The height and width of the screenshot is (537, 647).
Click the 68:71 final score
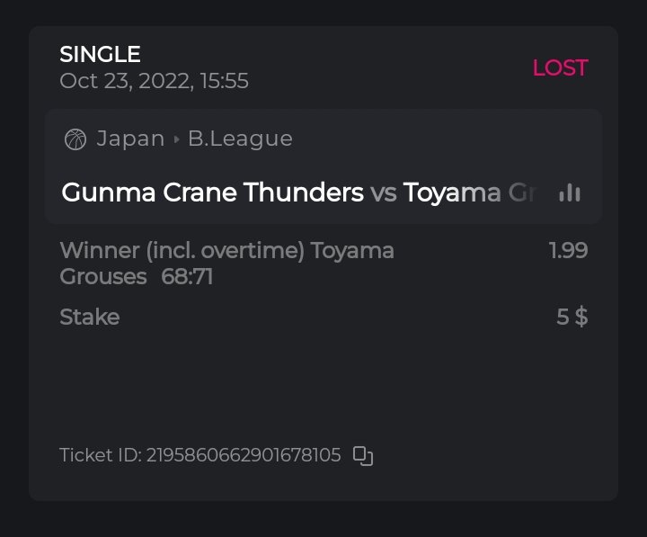[187, 276]
